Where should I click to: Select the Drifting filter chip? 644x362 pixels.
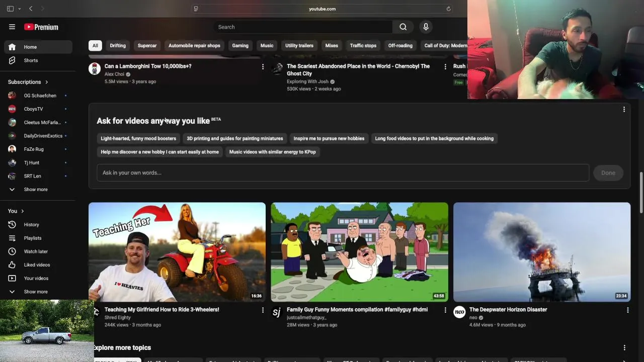[118, 46]
